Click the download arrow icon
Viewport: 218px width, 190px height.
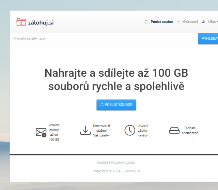click(x=85, y=130)
